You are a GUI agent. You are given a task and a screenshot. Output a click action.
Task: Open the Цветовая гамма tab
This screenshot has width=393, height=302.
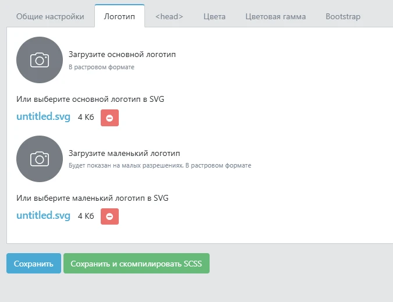click(x=275, y=16)
